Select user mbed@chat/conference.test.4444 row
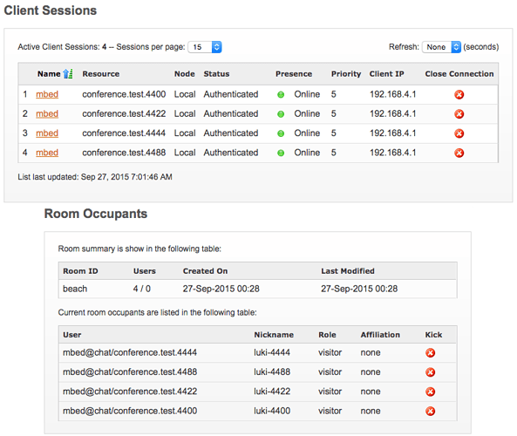517x436 pixels. pos(258,353)
